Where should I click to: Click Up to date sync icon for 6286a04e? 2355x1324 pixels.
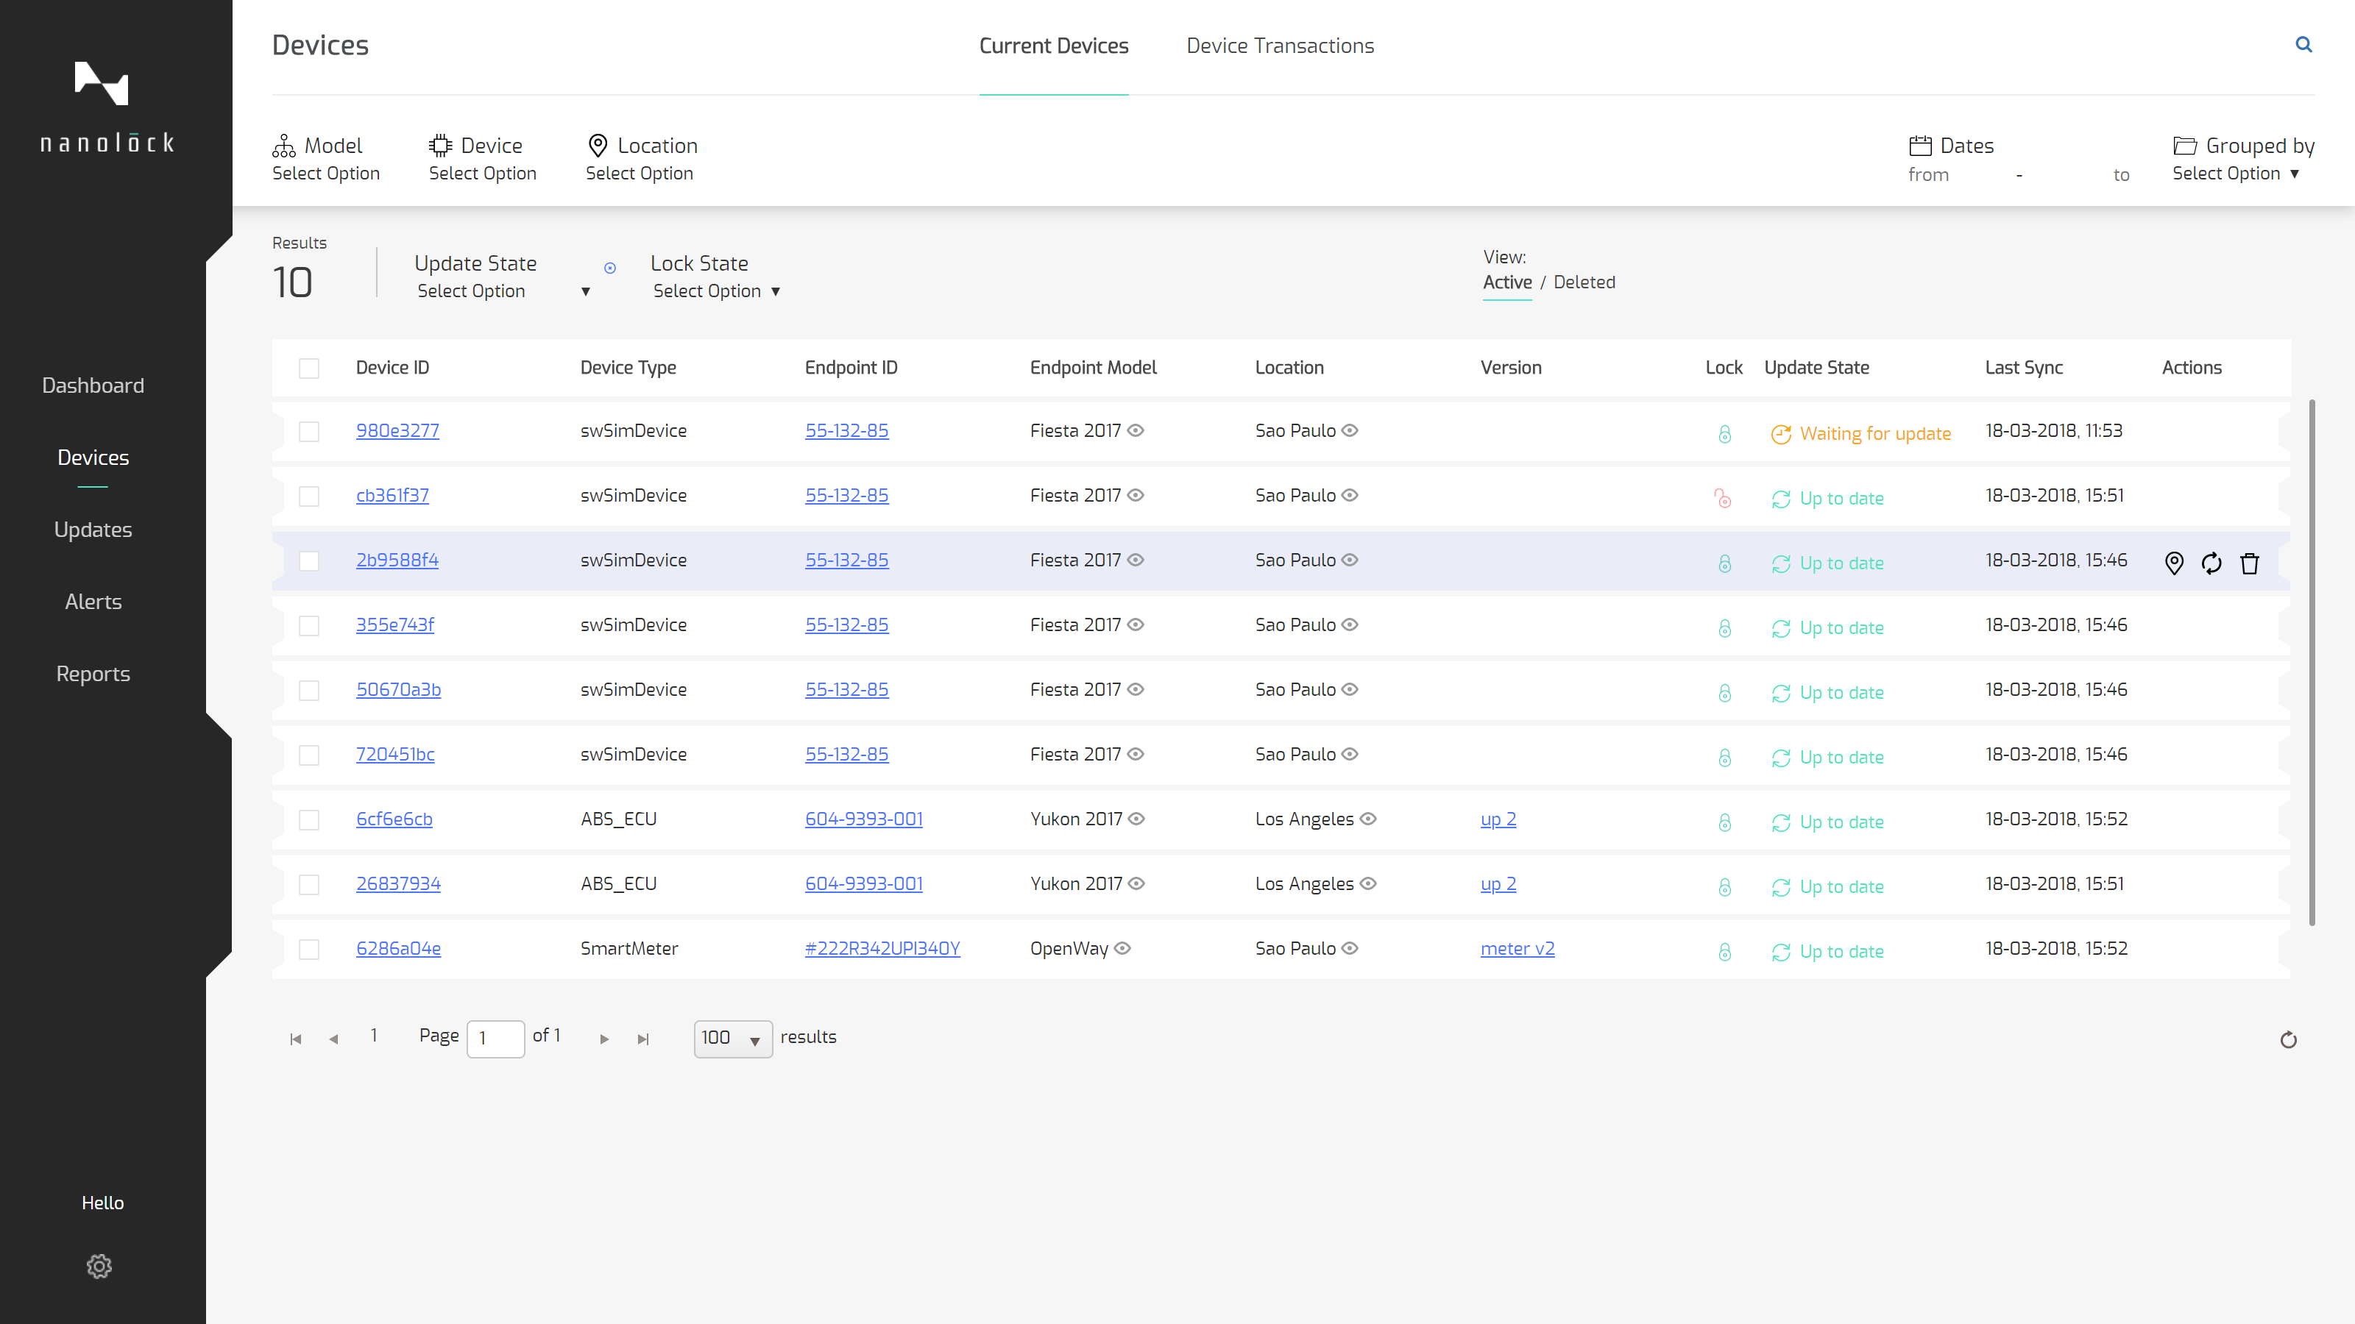[x=1780, y=952]
